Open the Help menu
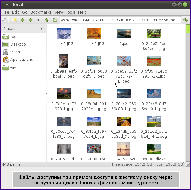 click(82, 12)
